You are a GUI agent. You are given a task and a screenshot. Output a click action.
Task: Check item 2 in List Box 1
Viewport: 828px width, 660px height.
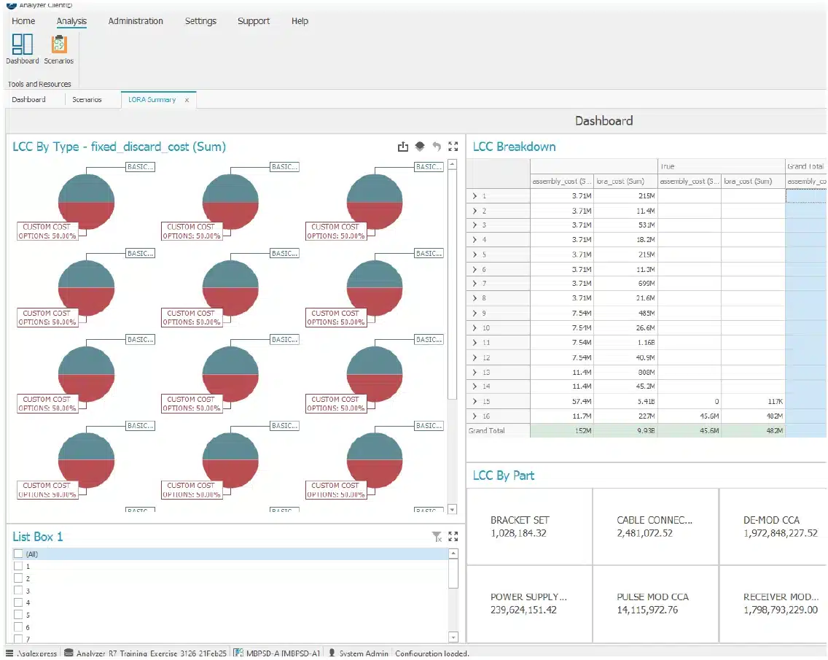[x=18, y=578]
